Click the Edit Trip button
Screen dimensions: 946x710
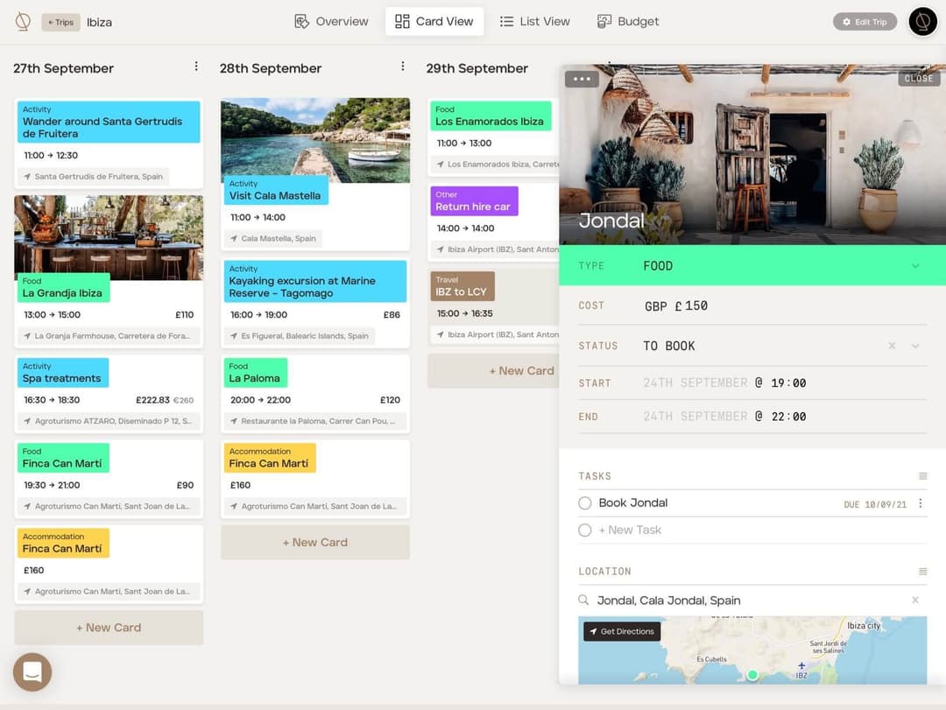point(865,22)
